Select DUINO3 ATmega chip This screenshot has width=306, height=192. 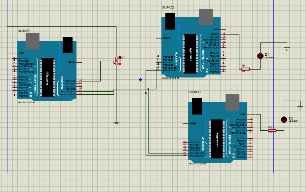pos(217,139)
